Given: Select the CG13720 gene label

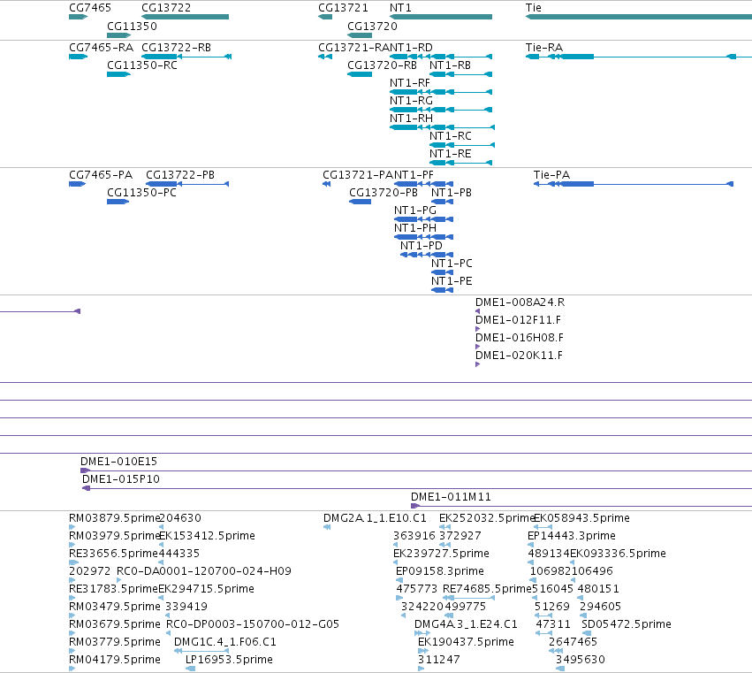Looking at the screenshot, I should coord(372,26).
